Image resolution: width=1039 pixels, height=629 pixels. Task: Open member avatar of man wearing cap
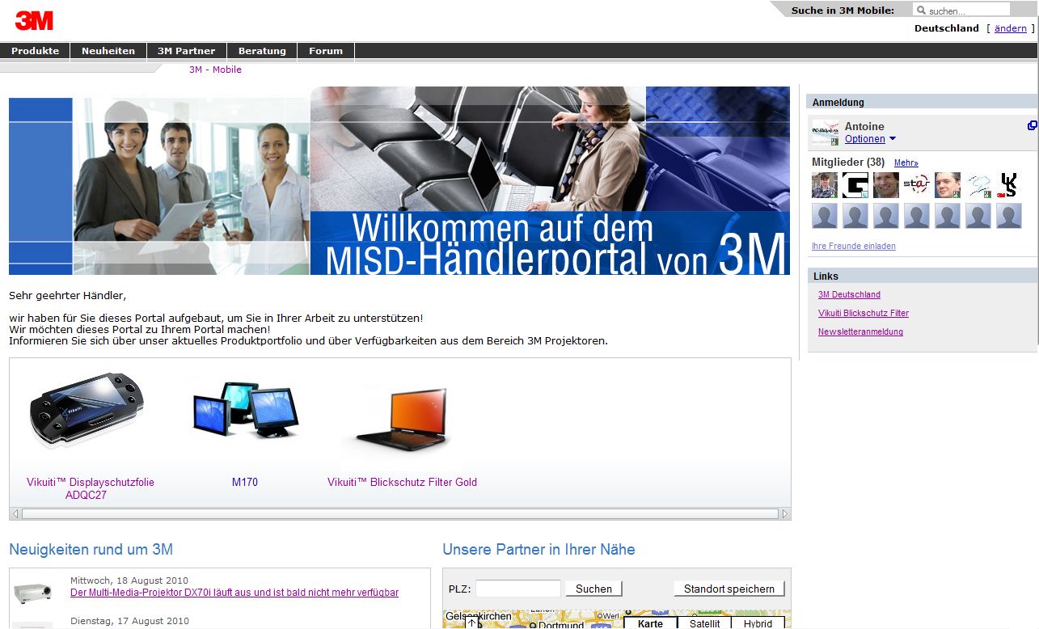(x=825, y=185)
